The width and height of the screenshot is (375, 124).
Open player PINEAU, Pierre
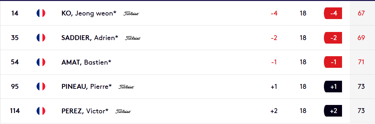pos(87,87)
